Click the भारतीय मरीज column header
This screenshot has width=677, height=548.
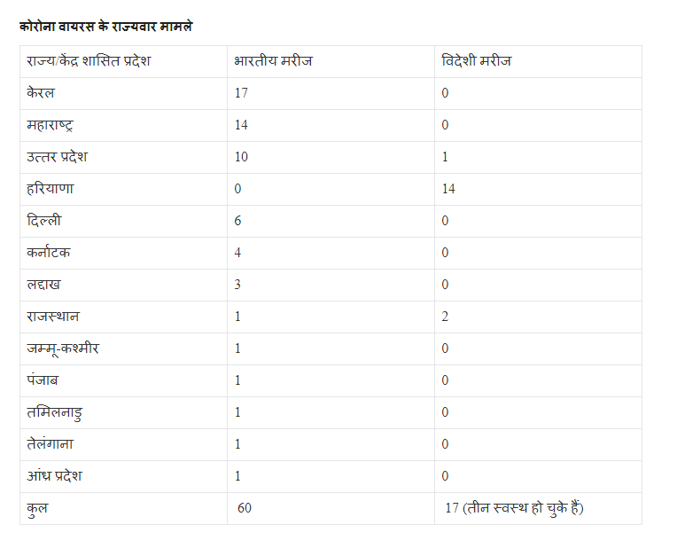click(x=331, y=62)
